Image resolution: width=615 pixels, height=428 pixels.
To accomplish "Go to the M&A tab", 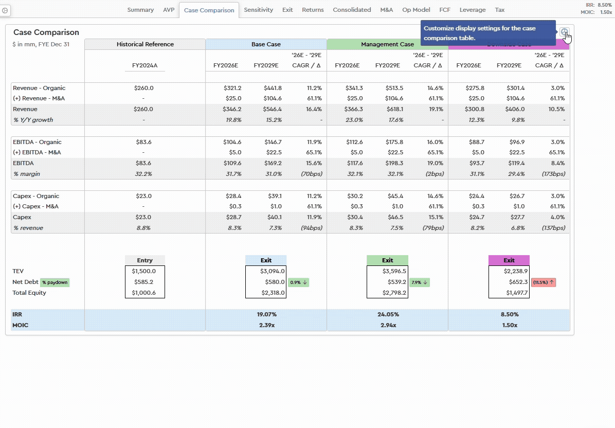I will click(386, 10).
